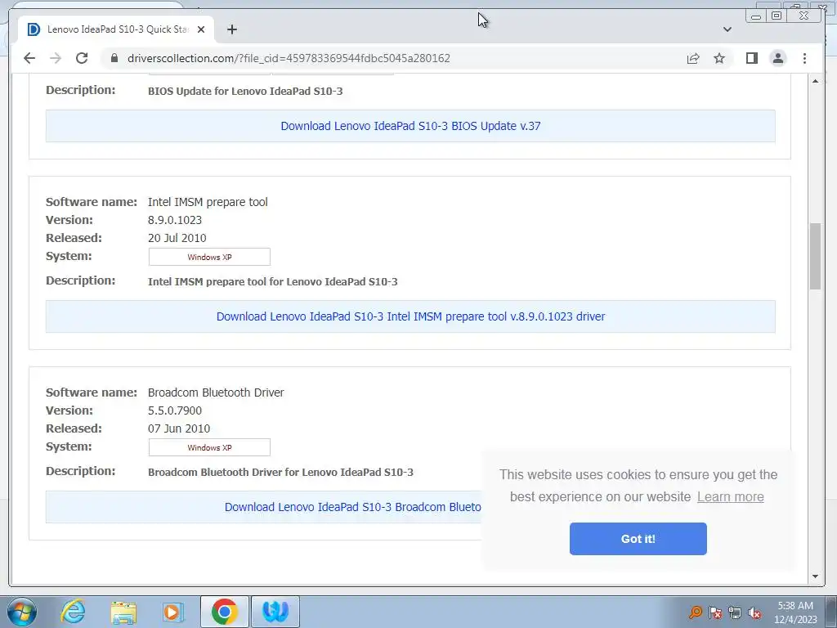Click the muted volume tray icon
Viewport: 837px width, 628px height.
tap(754, 612)
